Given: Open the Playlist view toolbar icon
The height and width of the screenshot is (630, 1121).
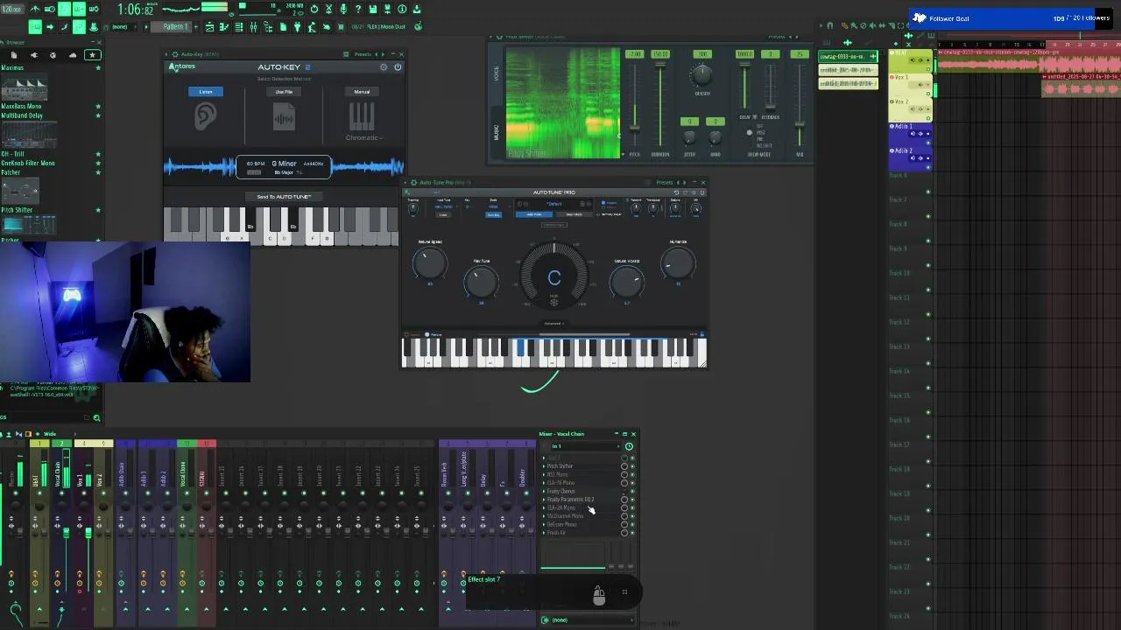Looking at the screenshot, I should 208,26.
